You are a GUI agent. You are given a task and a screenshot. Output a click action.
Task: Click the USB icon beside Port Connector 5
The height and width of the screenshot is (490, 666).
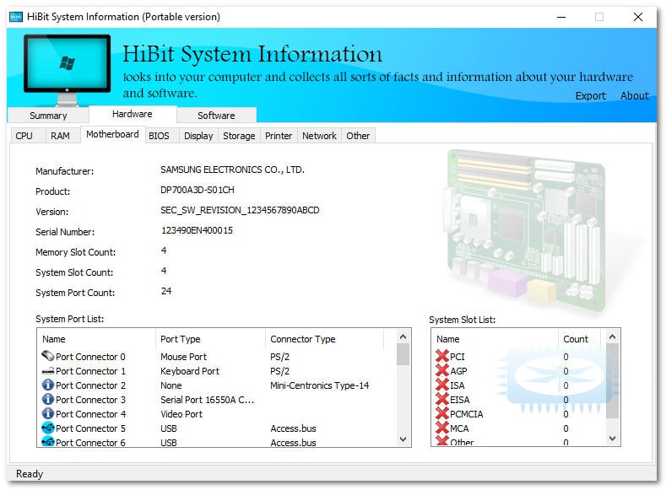[x=47, y=428]
